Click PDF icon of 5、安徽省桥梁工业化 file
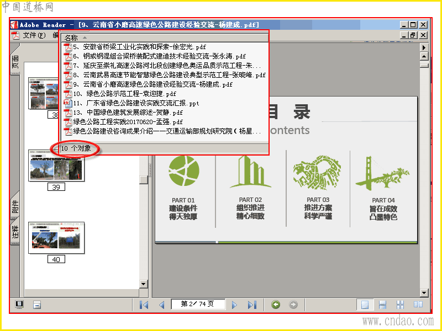This screenshot has height=331, width=442. 68,47
